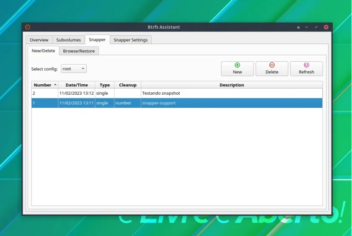Select snapshot row 'Testando snapshot'
Viewport: 352px width, 236px height.
[177, 93]
